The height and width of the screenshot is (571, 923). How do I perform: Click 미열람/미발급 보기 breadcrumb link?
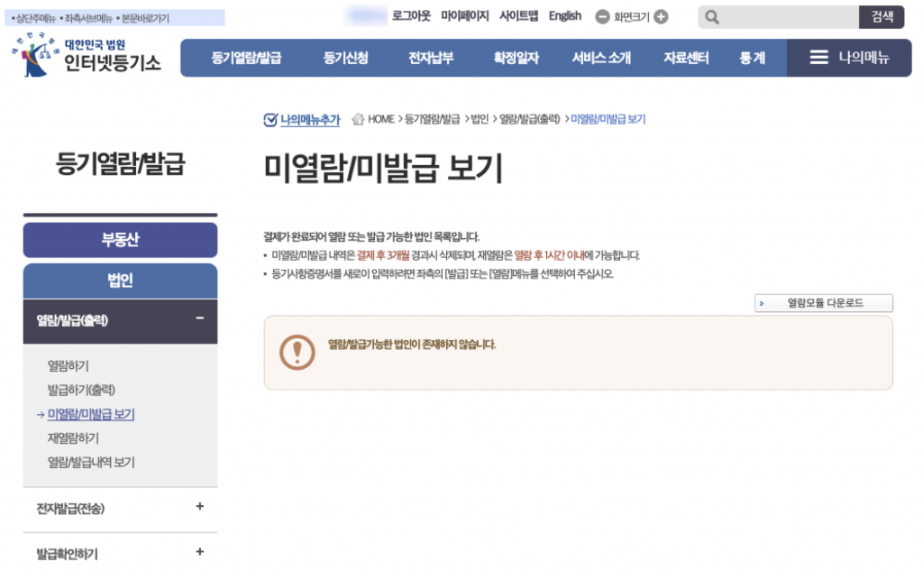pyautogui.click(x=608, y=119)
